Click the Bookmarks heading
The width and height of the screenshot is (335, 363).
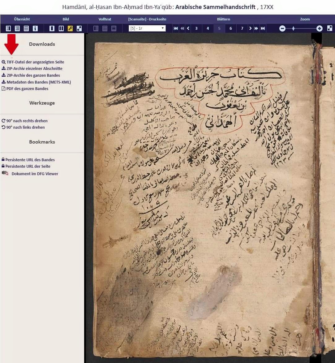[42, 142]
